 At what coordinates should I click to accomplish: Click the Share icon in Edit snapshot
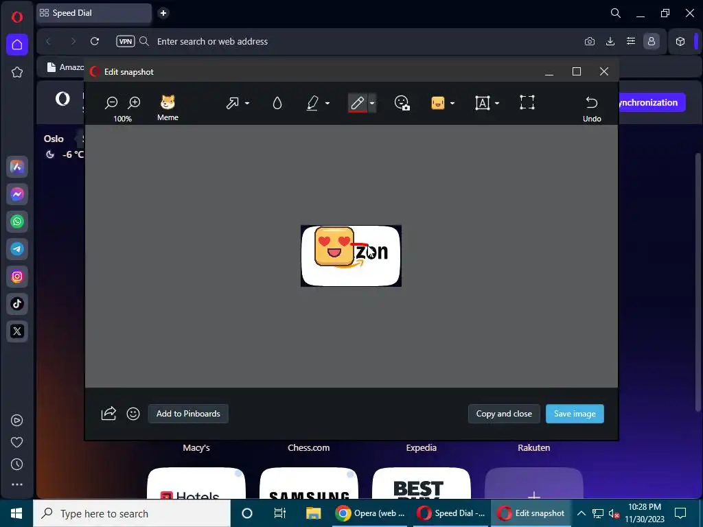108,413
